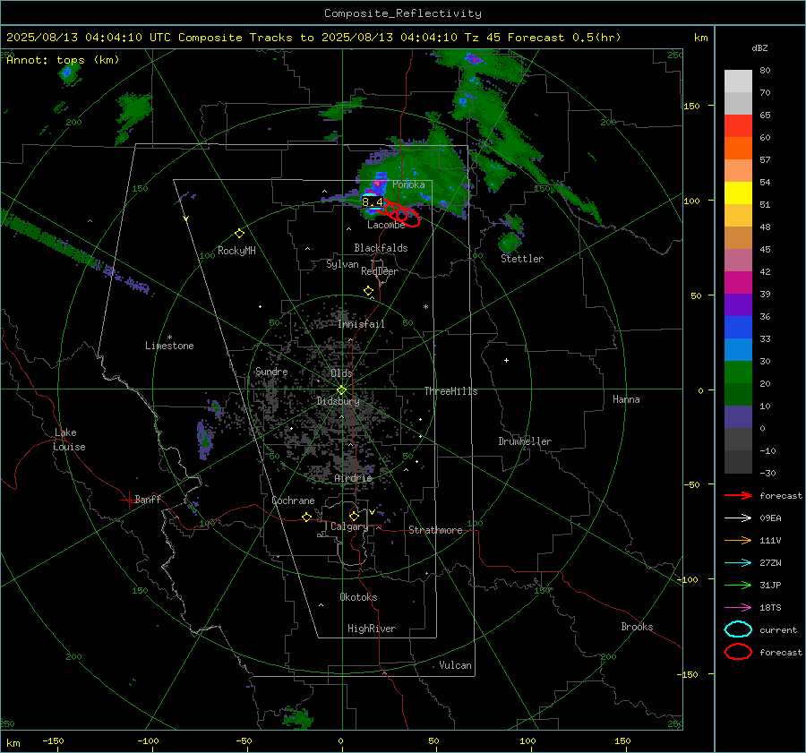Screen dimensions: 806x753
Task: Click the white plus marker west of Hanna
Action: [506, 360]
